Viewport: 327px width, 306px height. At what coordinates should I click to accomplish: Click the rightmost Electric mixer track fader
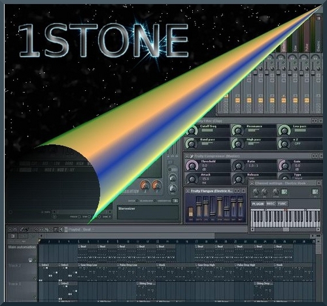tap(313, 73)
